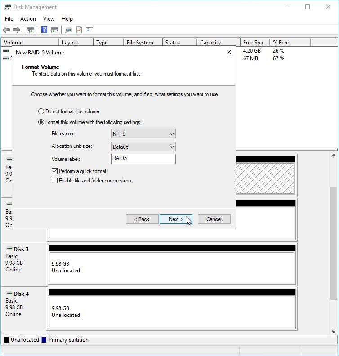Sort by the Status column header
Viewport: 339px width, 356px height.
pyautogui.click(x=180, y=42)
